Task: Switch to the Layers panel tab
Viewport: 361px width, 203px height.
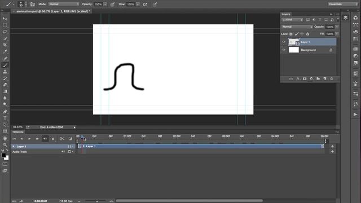Action: click(286, 14)
